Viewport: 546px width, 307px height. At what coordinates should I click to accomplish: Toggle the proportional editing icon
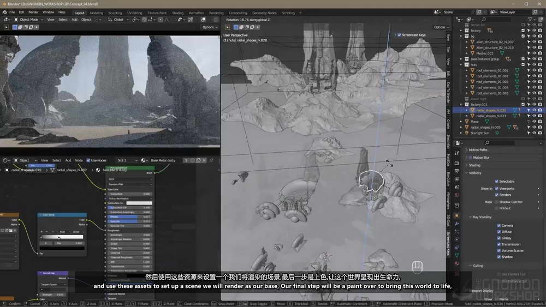[161, 20]
